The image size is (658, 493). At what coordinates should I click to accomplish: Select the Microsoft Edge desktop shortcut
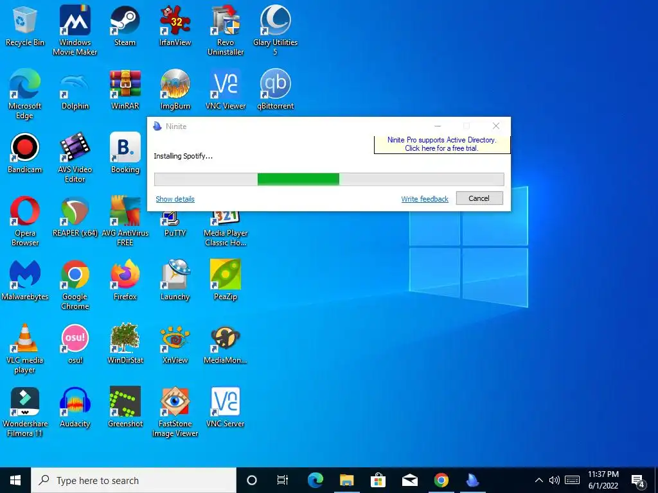[x=25, y=94]
